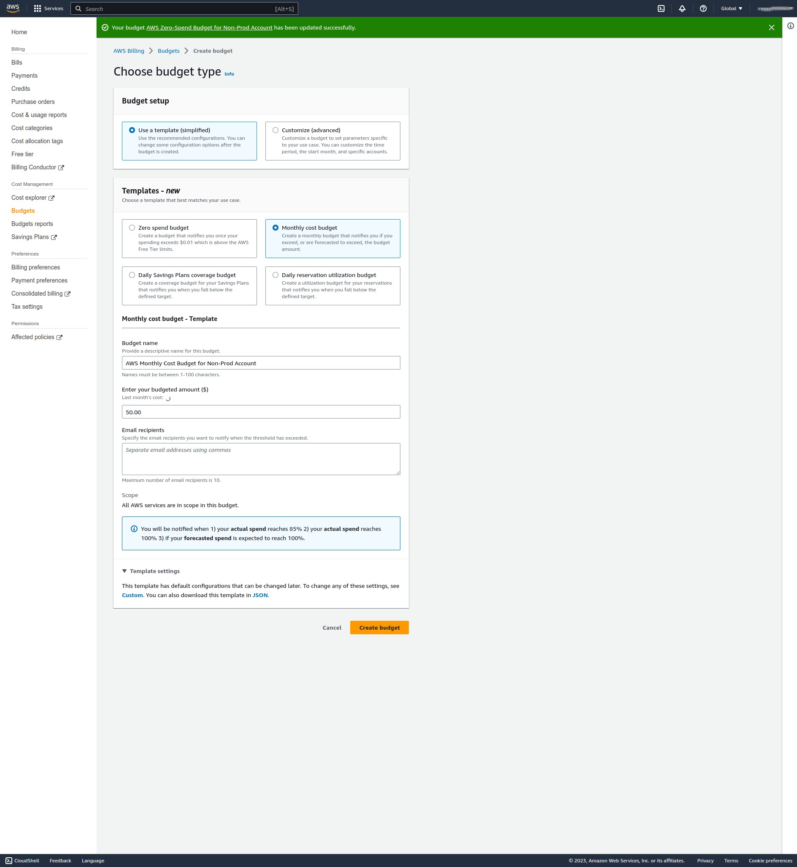Open Cost categories in the sidebar
This screenshot has height=867, width=797.
click(x=32, y=128)
